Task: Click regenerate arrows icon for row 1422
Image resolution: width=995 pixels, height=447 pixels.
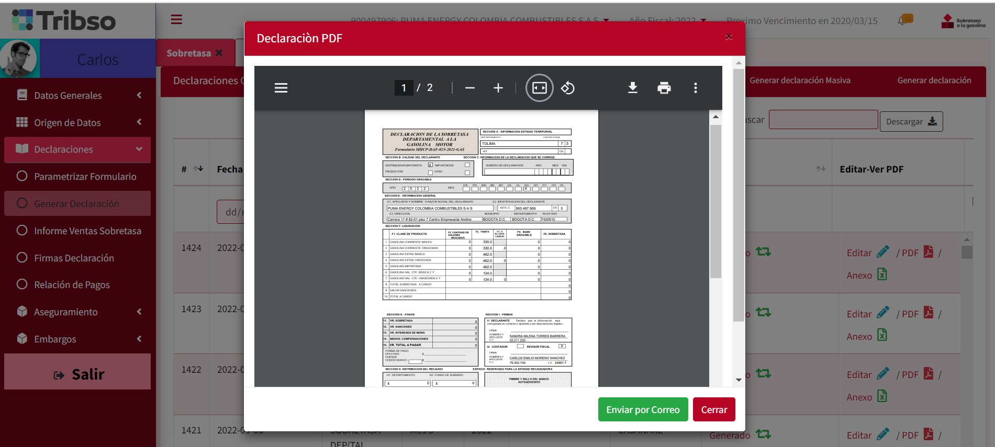Action: point(764,374)
